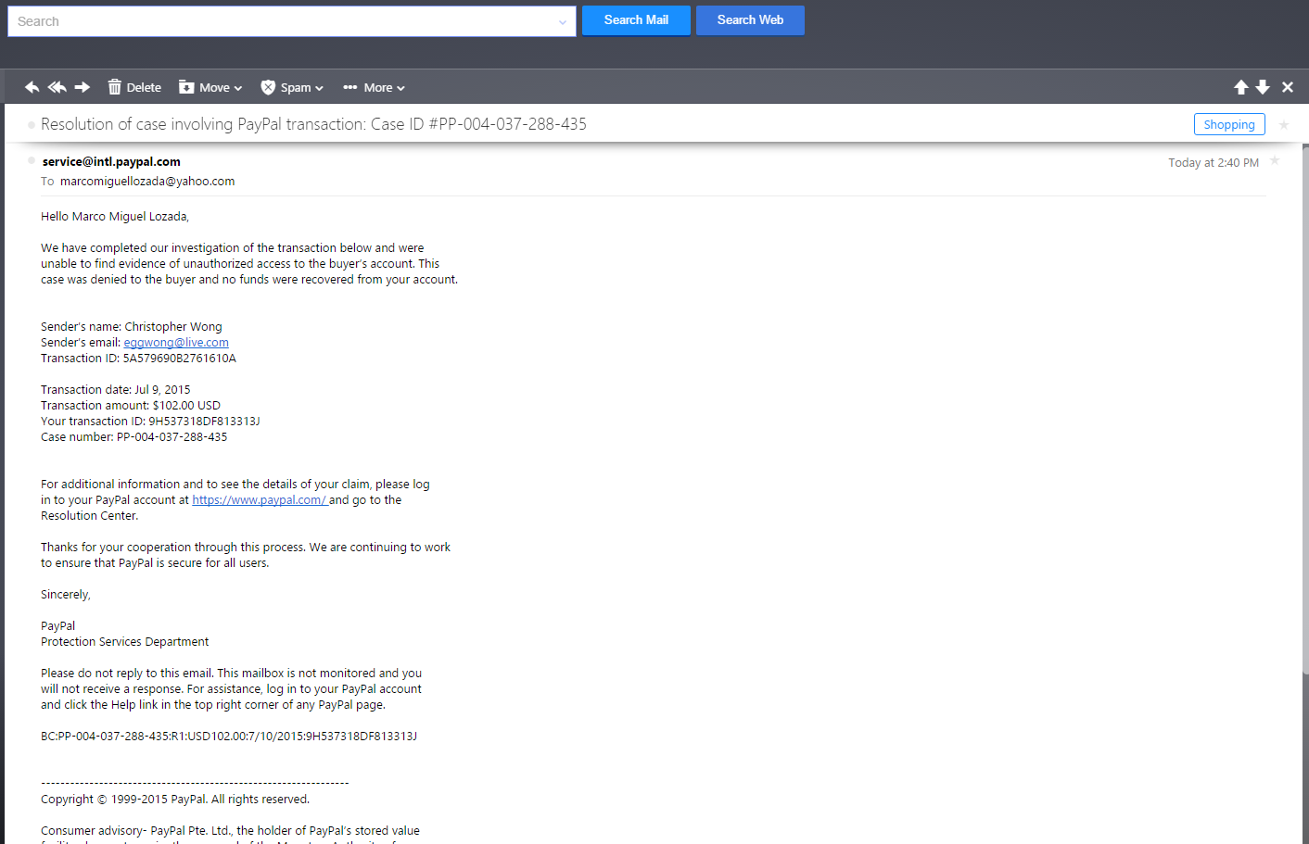The image size is (1309, 844).
Task: Click sender service@intl.paypal.com
Action: point(111,161)
